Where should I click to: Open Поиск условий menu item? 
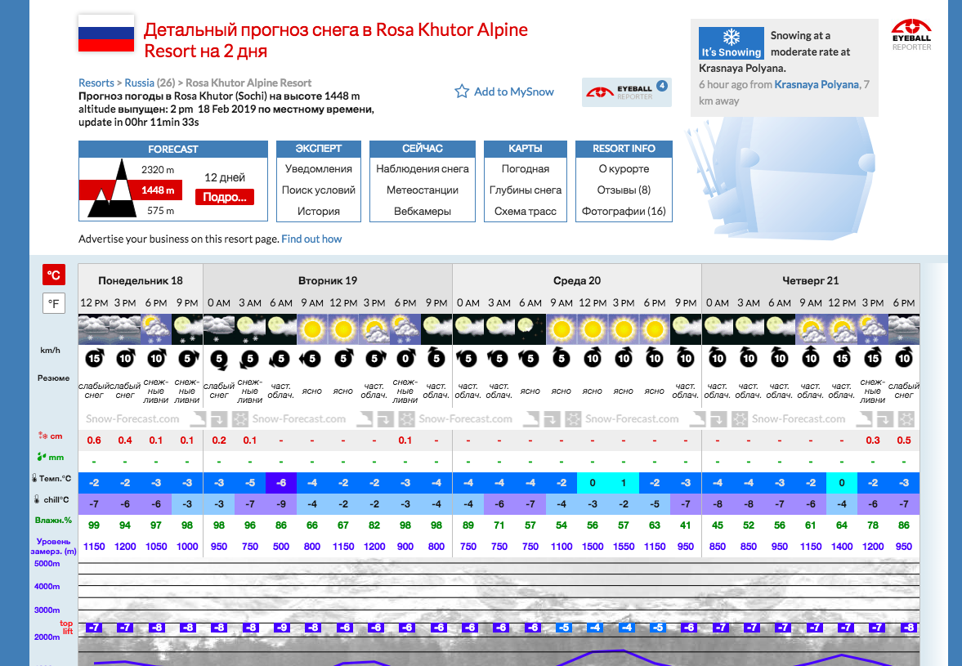(319, 190)
